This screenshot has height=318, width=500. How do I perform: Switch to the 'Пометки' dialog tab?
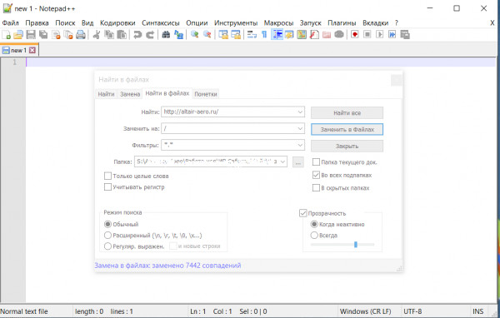click(206, 94)
